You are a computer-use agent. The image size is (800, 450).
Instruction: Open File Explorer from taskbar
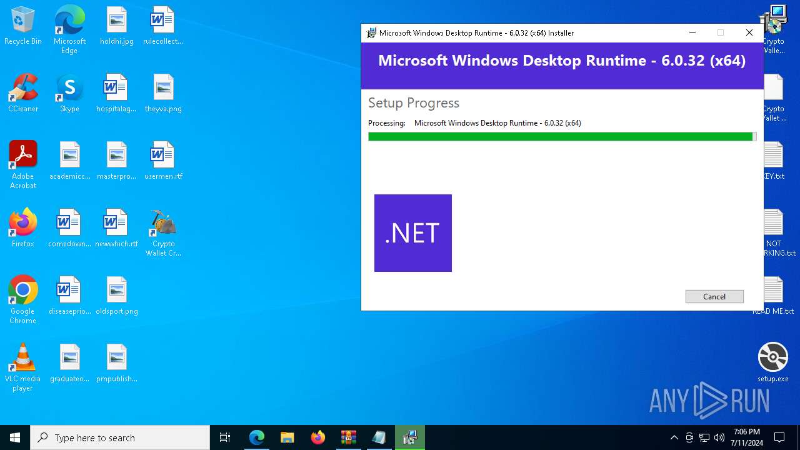click(287, 437)
